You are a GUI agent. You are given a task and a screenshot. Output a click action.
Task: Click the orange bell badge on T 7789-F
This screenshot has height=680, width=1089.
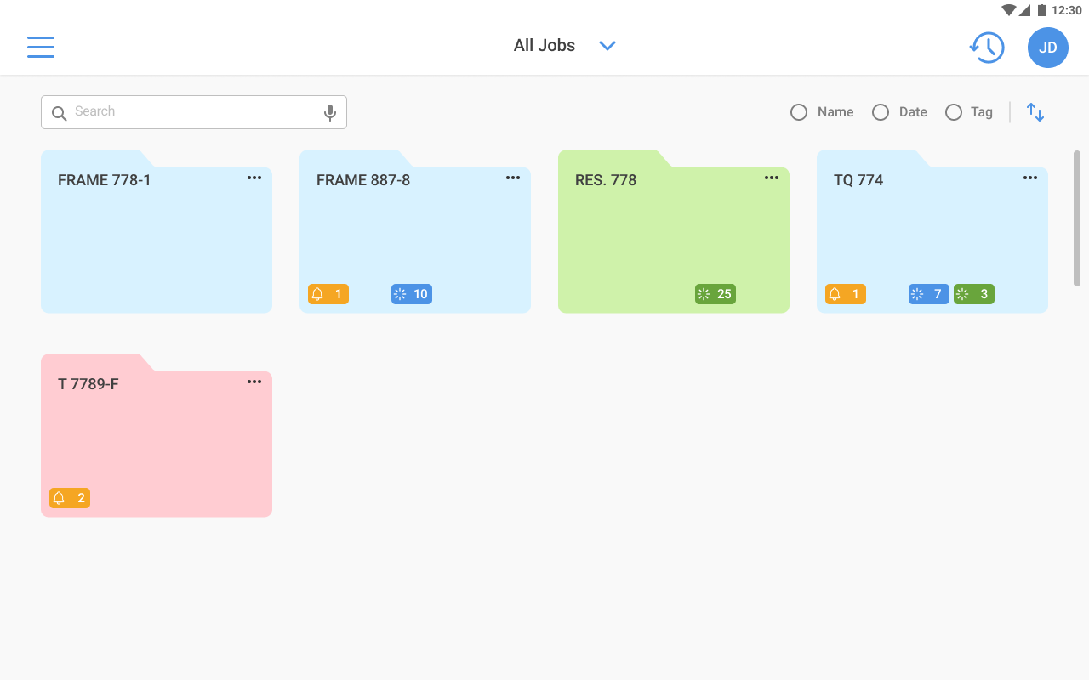[70, 498]
